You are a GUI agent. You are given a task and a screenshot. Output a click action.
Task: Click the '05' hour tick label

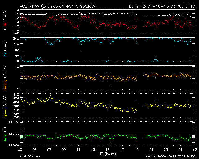[35, 150]
